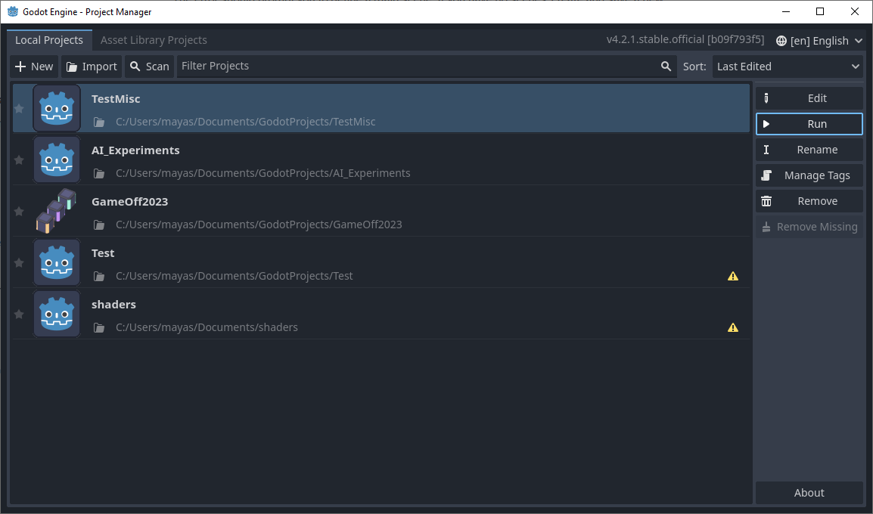873x514 pixels.
Task: Click the Godot icon in title bar
Action: pyautogui.click(x=13, y=11)
